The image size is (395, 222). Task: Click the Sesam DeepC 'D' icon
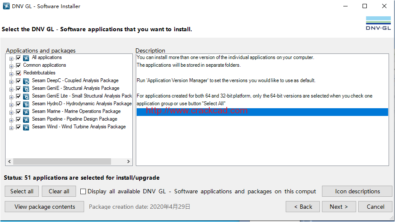[x=26, y=81]
